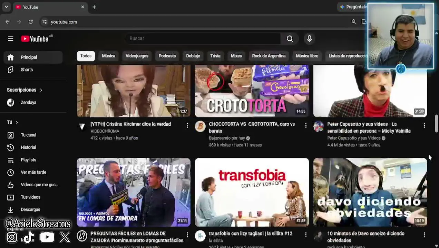This screenshot has width=439, height=248.
Task: Click Bajoneando por hay channel avatar
Action: click(x=200, y=126)
